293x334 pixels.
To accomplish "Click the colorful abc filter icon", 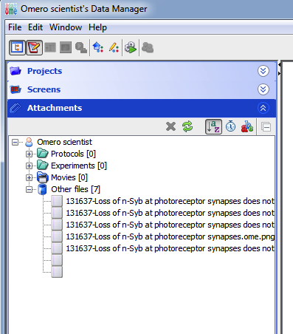I will (x=247, y=126).
